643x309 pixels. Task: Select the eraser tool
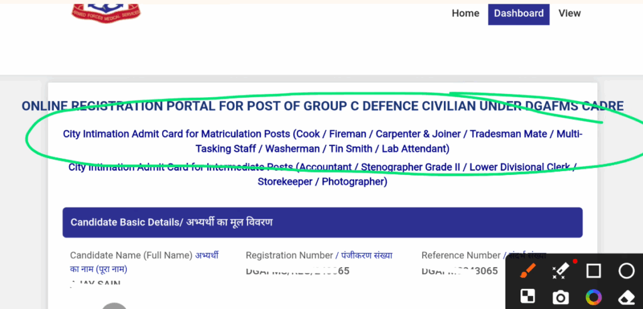(626, 296)
